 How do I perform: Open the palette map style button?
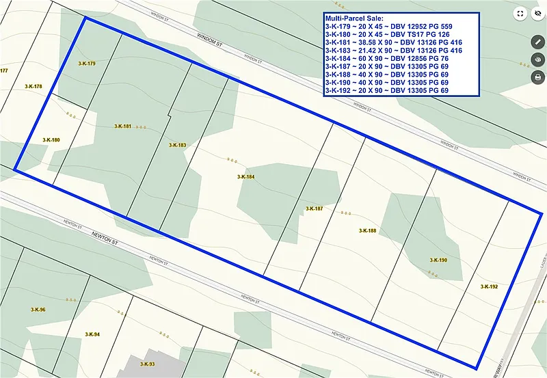click(537, 59)
